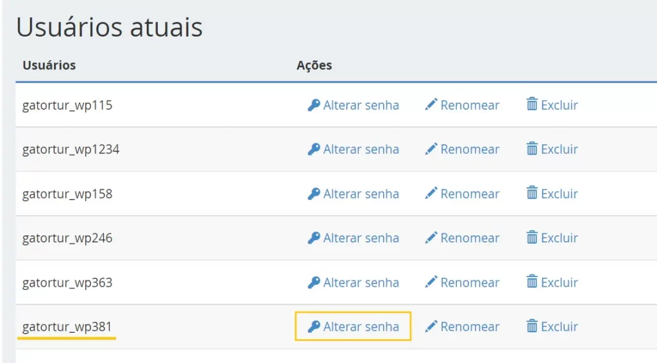Click key icon for gatortur_wp115

[x=314, y=105]
